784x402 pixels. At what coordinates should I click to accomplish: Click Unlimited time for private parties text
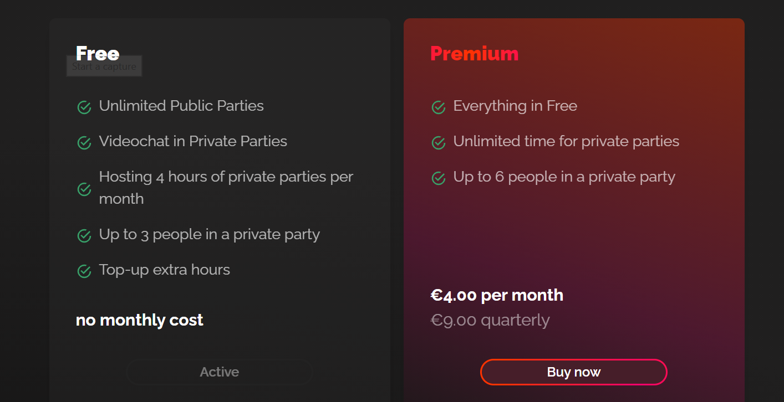[566, 141]
